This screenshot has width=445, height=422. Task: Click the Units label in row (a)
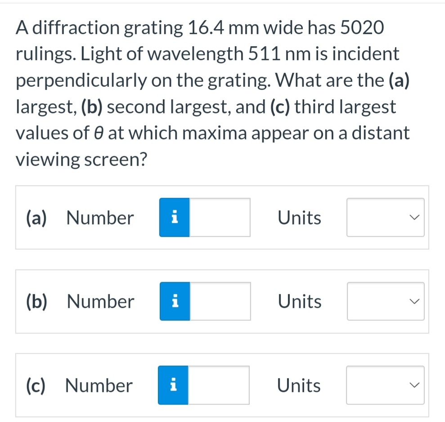point(299,217)
